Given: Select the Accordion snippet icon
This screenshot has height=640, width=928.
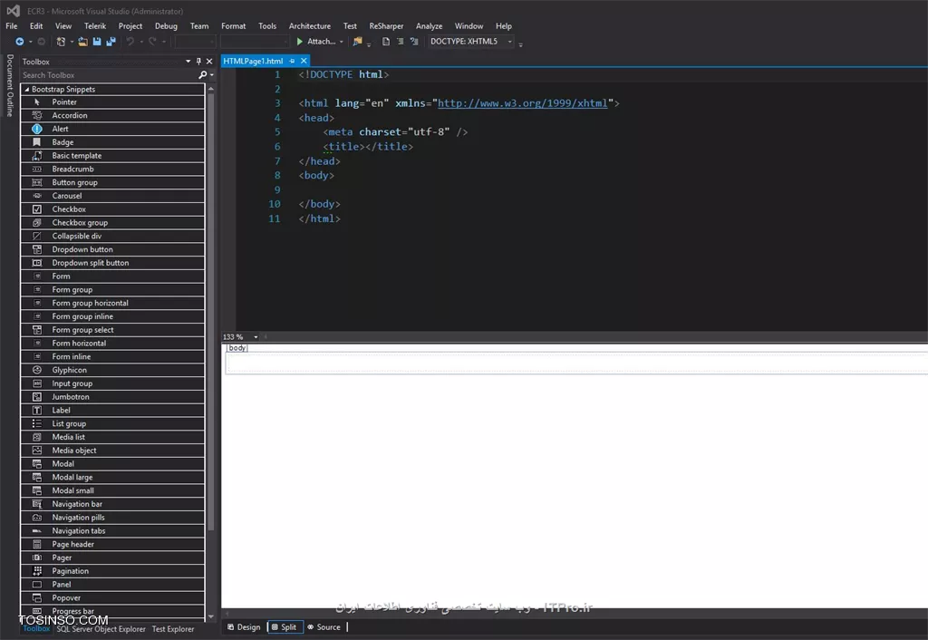Looking at the screenshot, I should click(36, 115).
